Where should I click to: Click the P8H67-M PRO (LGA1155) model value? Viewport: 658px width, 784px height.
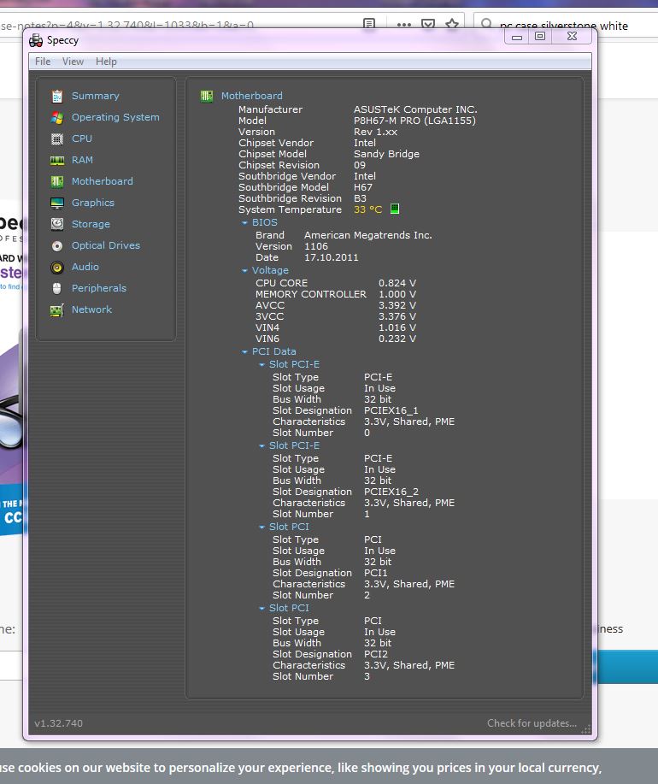(414, 121)
